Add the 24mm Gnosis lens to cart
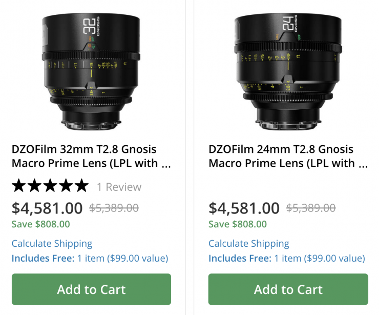 (288, 289)
